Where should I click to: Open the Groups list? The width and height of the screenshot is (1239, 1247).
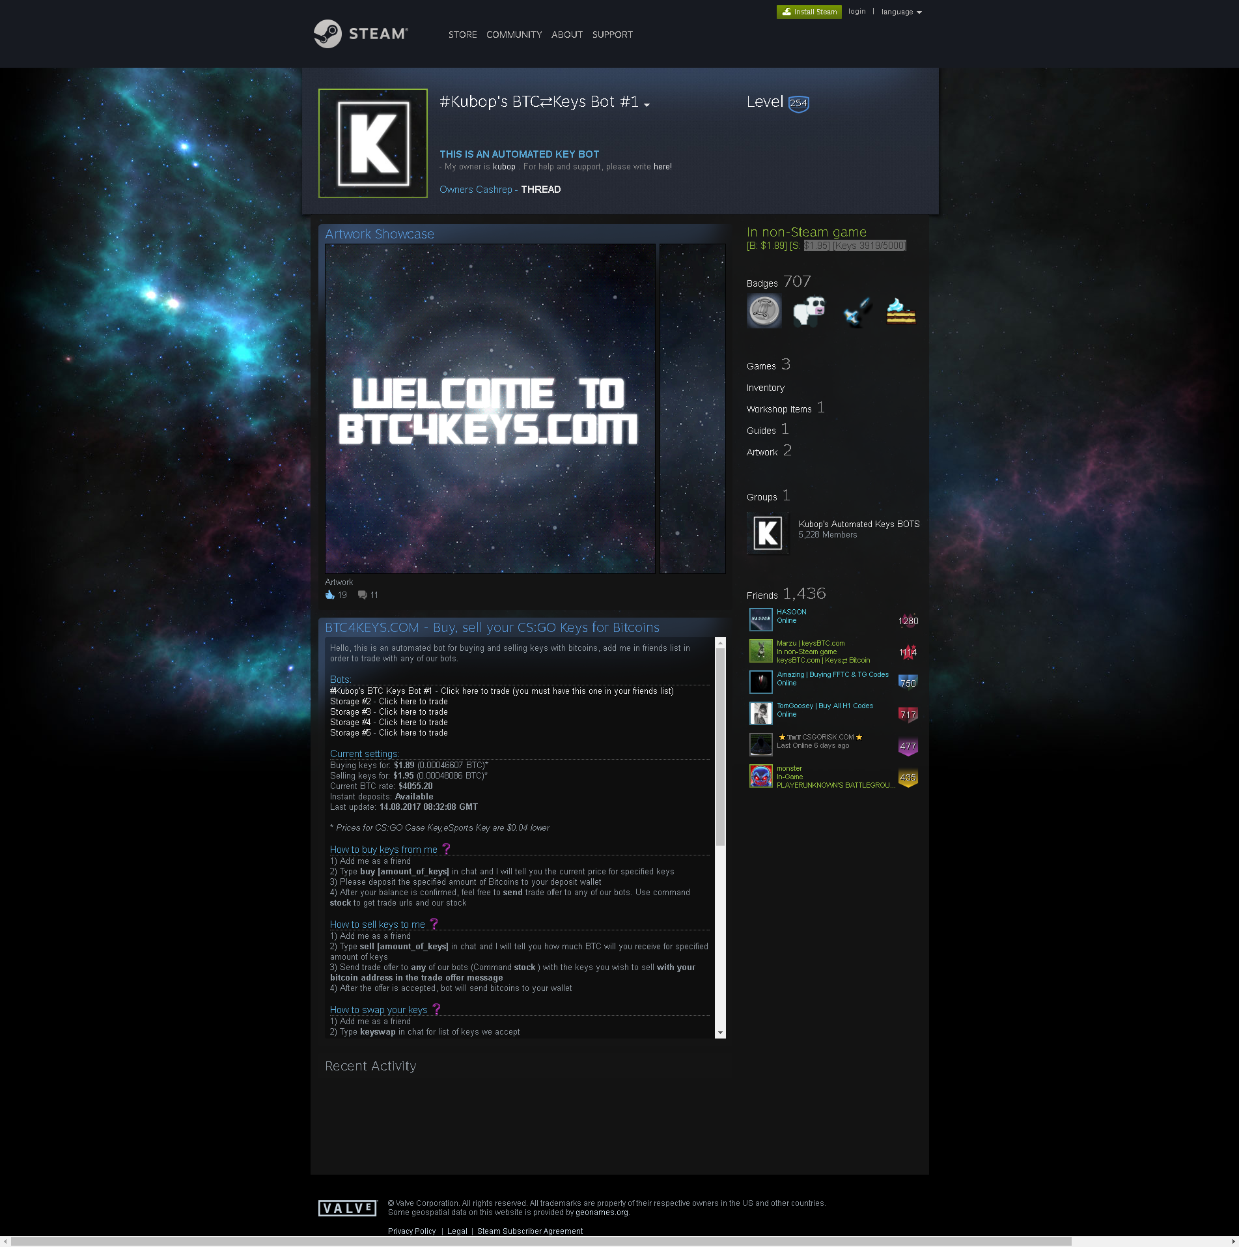(768, 496)
